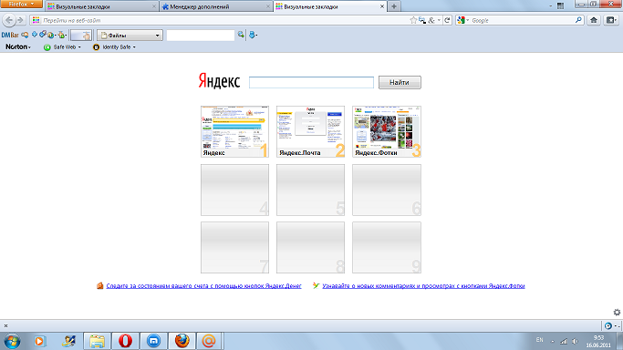Click the magnifier search icon
The height and width of the screenshot is (350, 623).
578,20
